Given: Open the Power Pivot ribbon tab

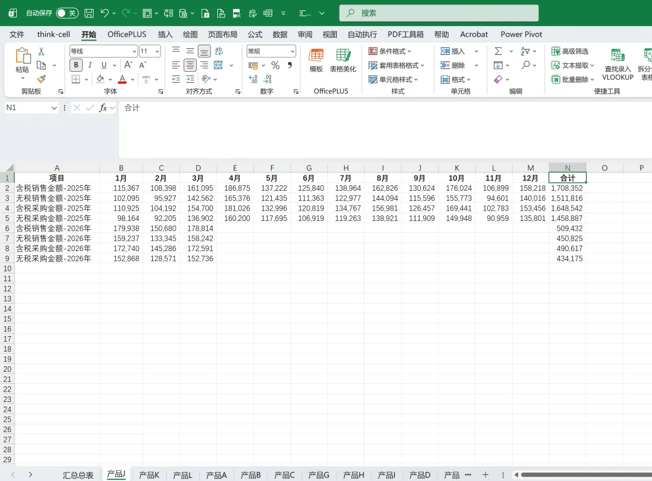Looking at the screenshot, I should [x=522, y=34].
